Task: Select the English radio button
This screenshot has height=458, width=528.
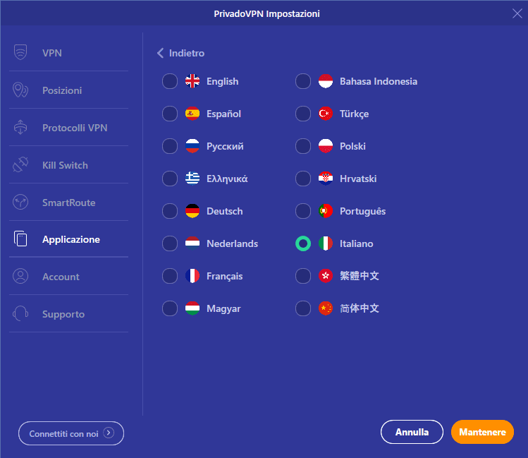Action: pos(170,81)
